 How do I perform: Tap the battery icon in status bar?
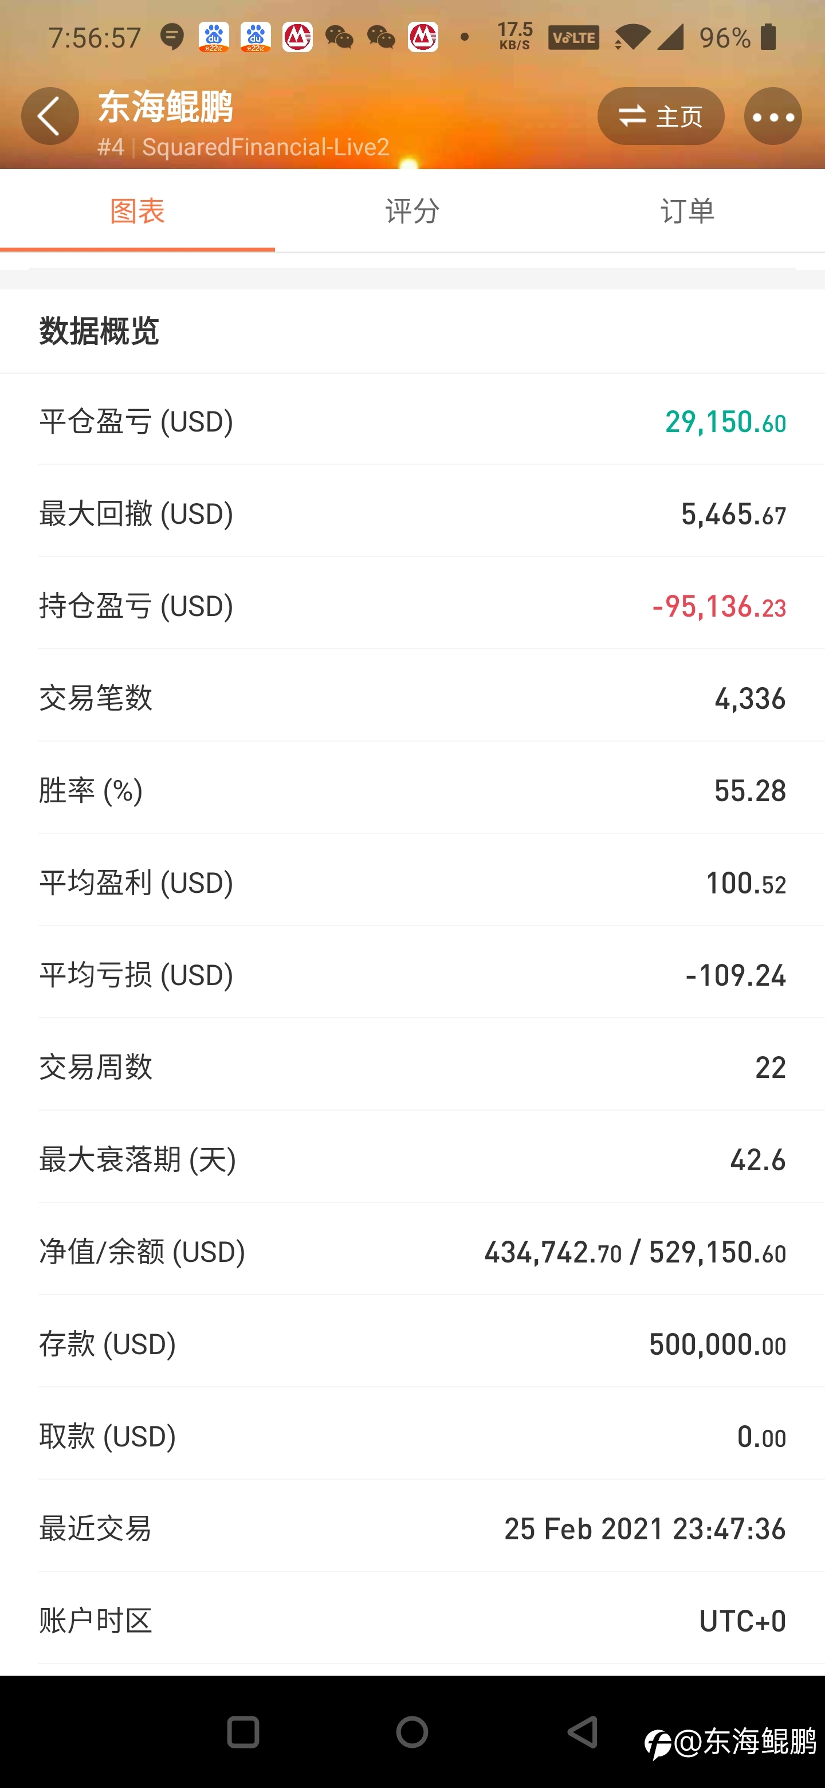[768, 37]
